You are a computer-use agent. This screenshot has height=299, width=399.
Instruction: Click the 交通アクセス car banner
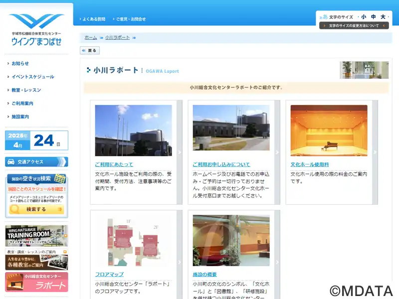[36, 161]
